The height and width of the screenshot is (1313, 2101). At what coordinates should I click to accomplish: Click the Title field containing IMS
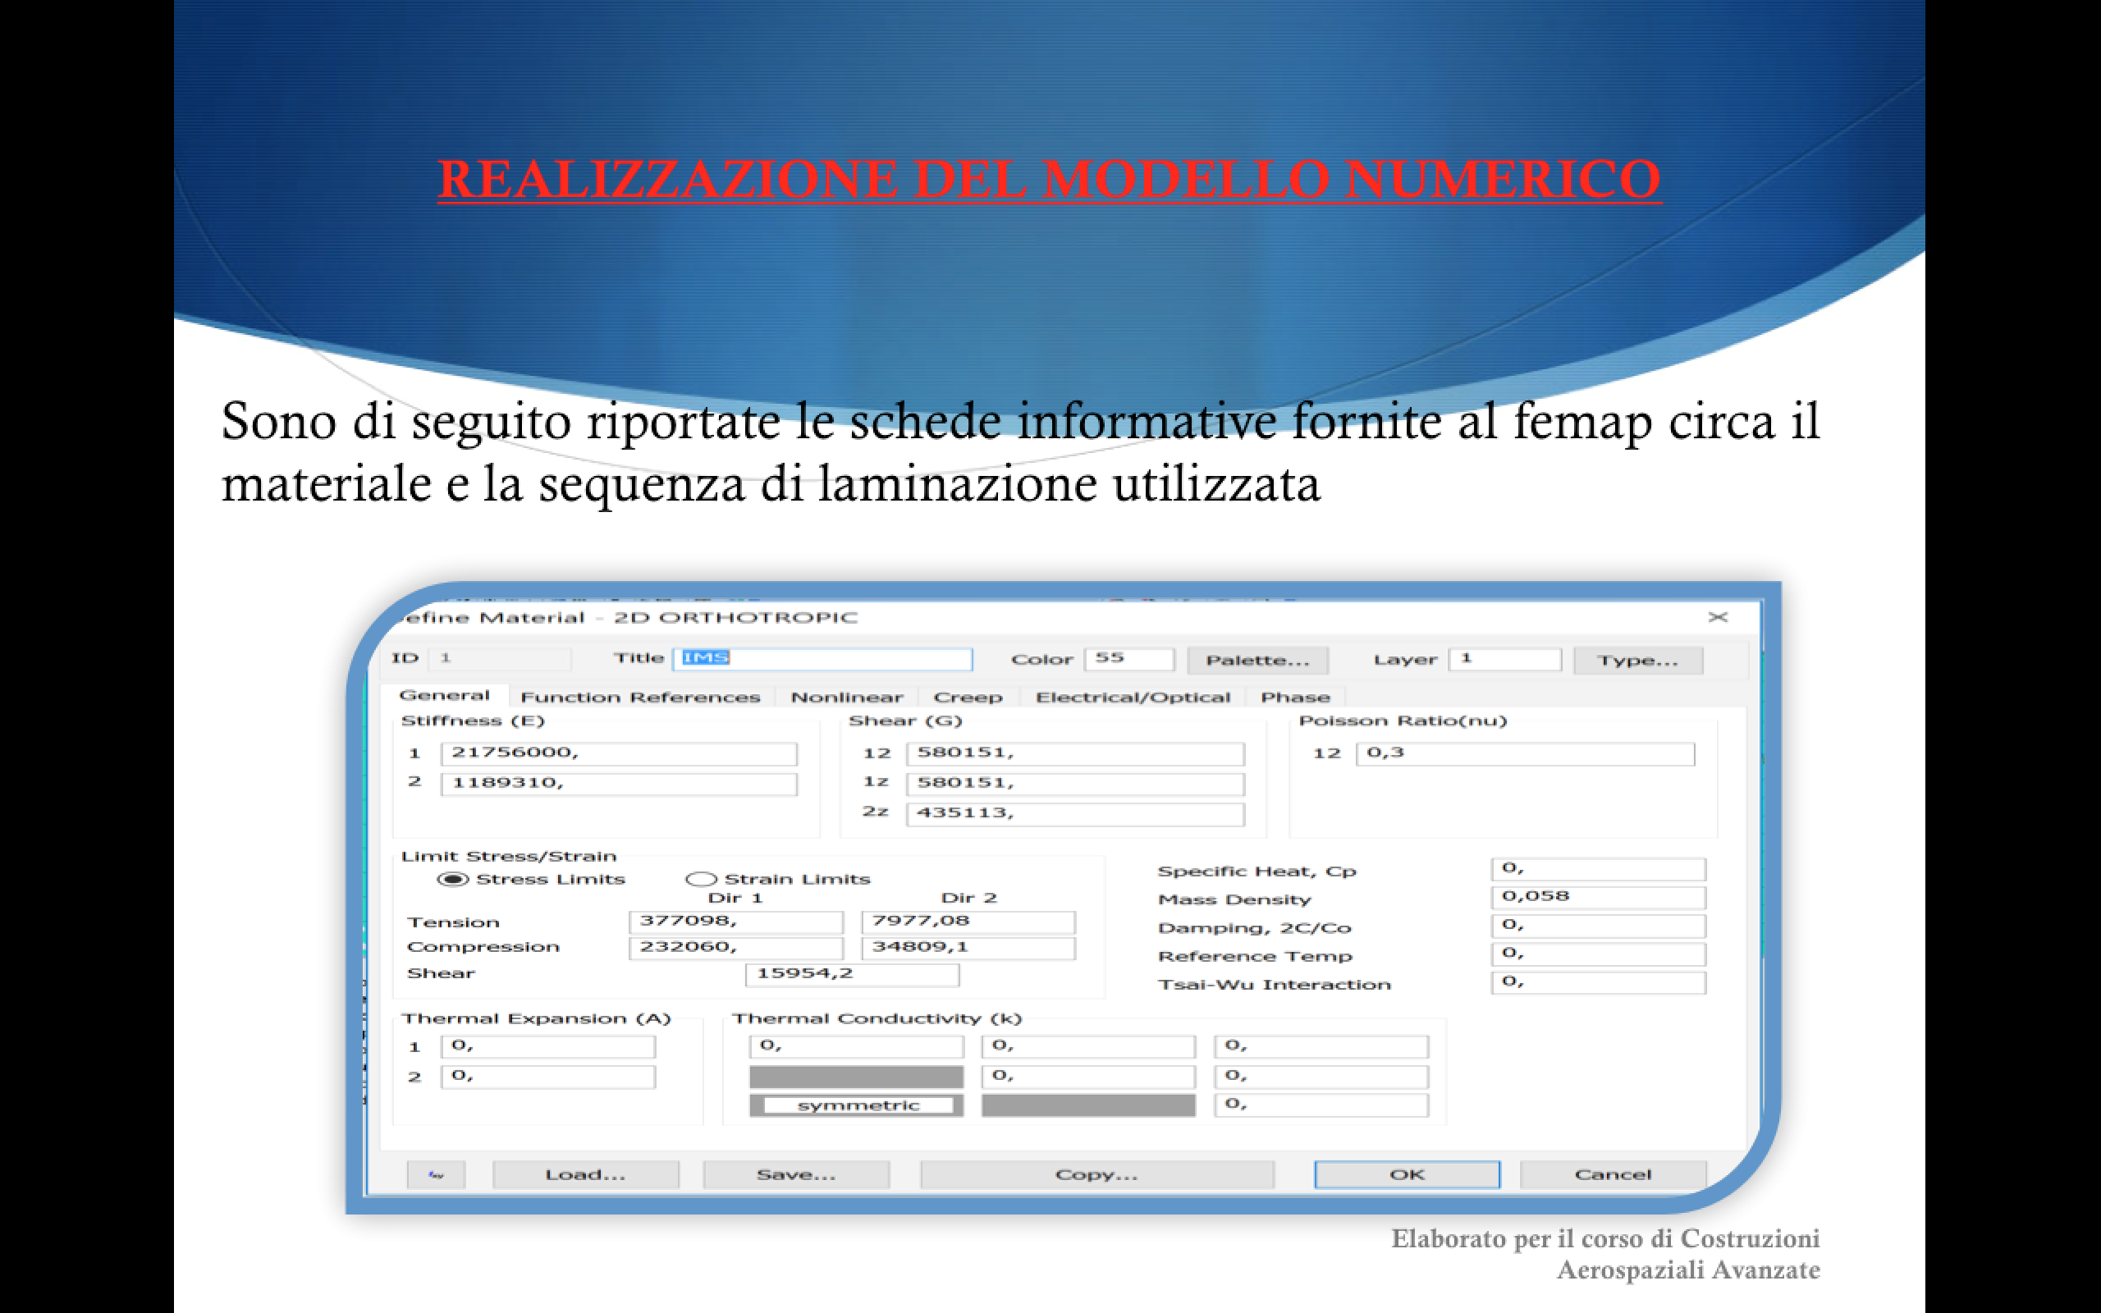pos(822,658)
